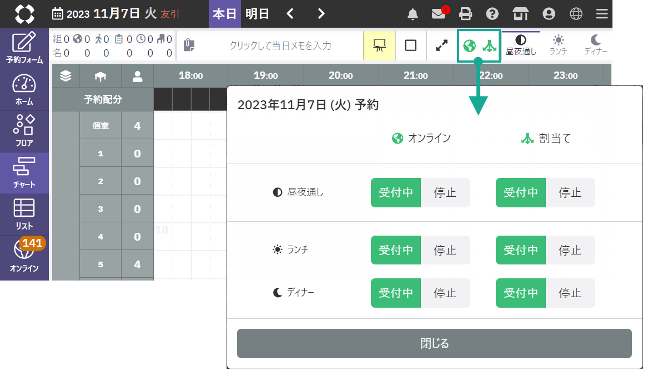Click the yellow highlighted presentation button
This screenshot has width=653, height=377.
click(x=379, y=45)
